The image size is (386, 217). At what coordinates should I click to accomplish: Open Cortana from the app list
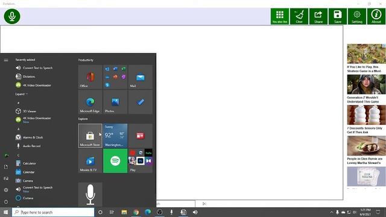pos(24,198)
